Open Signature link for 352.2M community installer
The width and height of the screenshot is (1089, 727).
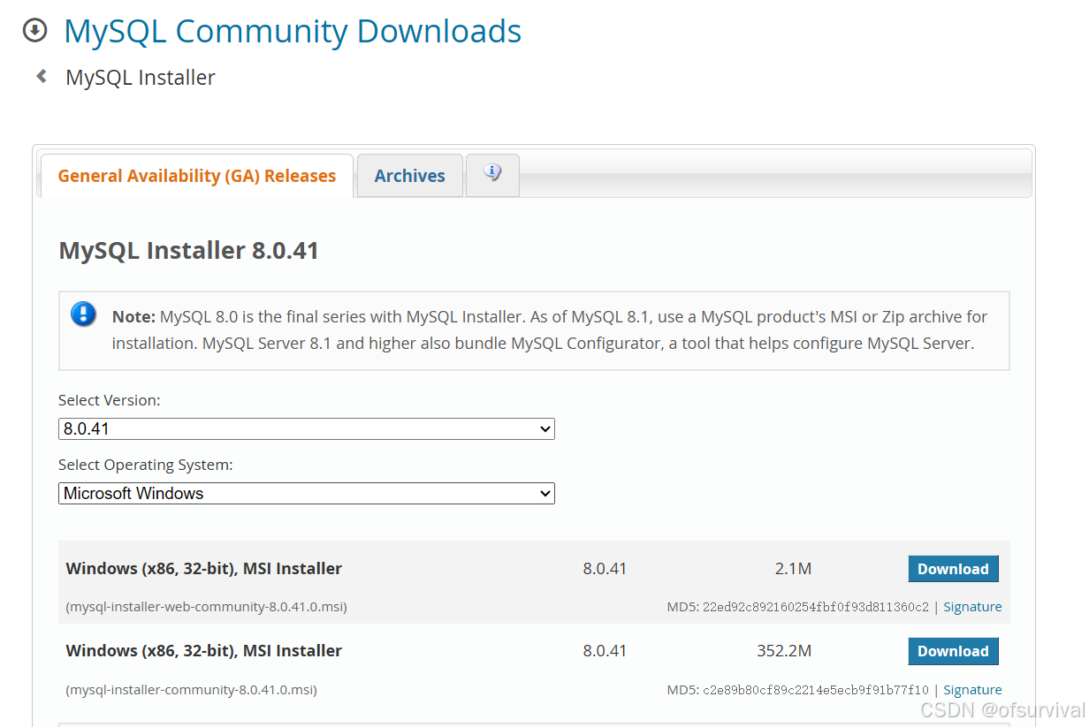pos(972,690)
